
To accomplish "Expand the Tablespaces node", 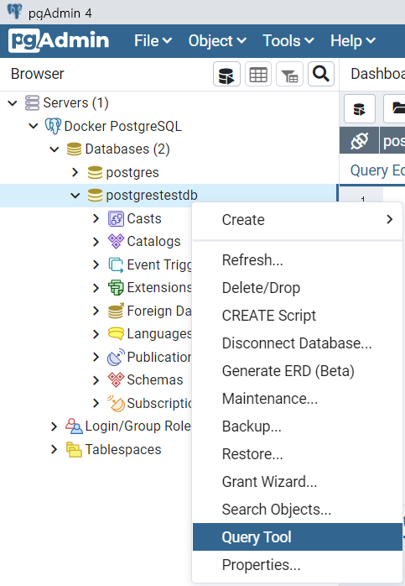I will pos(55,449).
